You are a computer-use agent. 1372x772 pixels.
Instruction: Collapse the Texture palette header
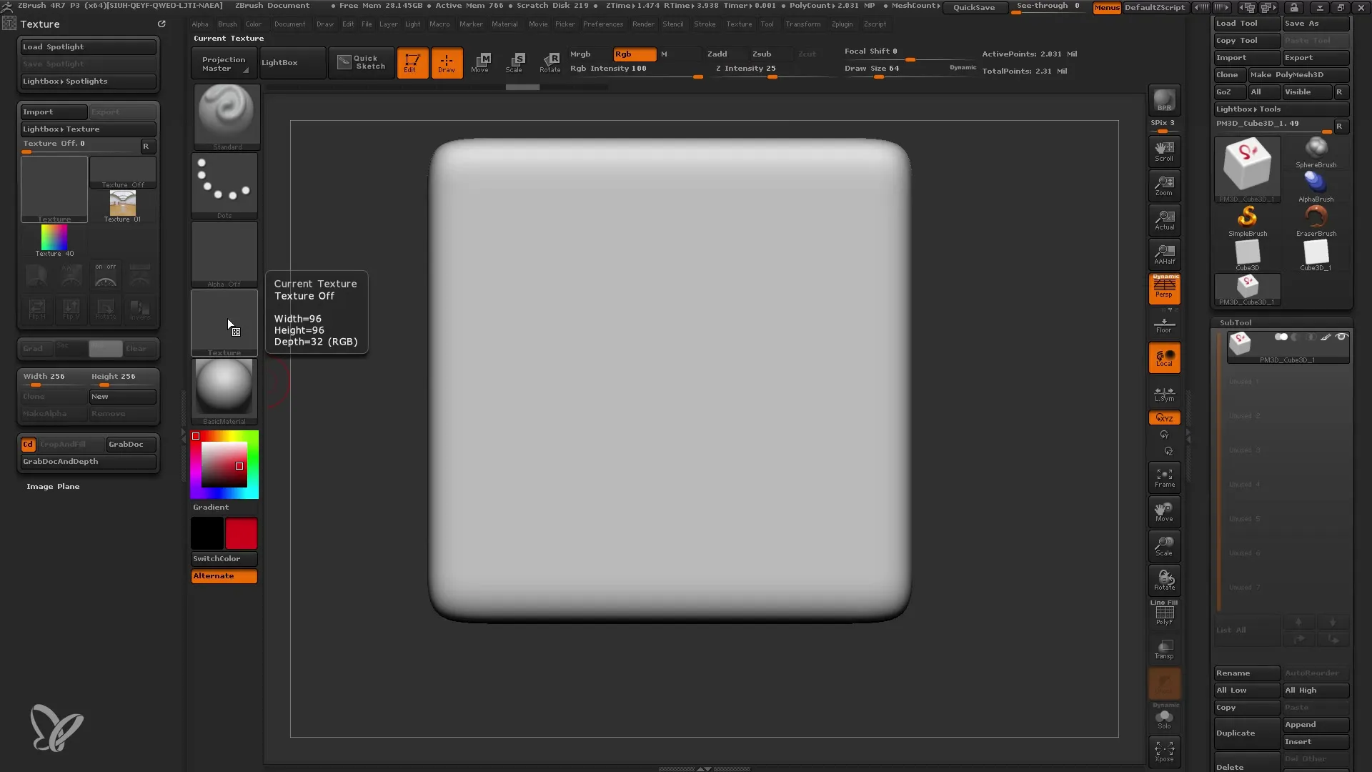point(40,24)
